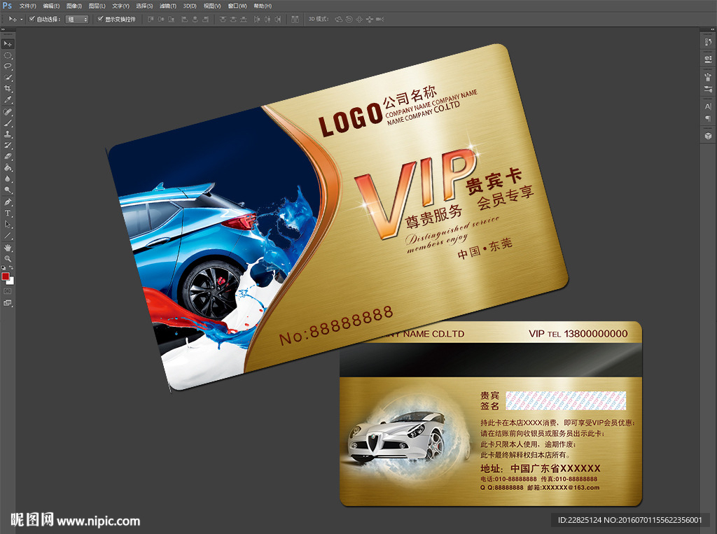Open the 文字(Y) menu
The image size is (717, 534).
point(120,6)
